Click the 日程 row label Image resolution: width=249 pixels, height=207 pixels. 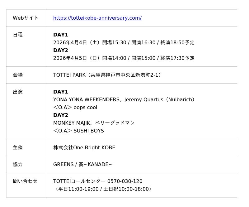pyautogui.click(x=18, y=35)
